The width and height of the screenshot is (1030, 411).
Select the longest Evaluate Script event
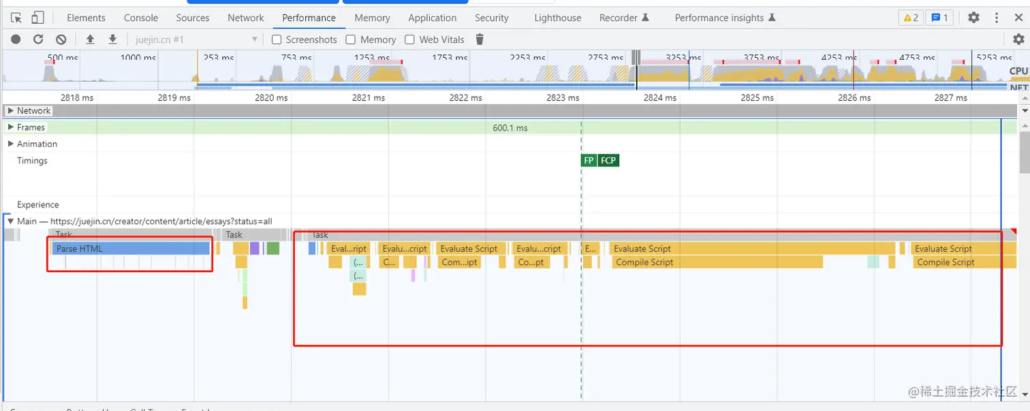point(753,248)
